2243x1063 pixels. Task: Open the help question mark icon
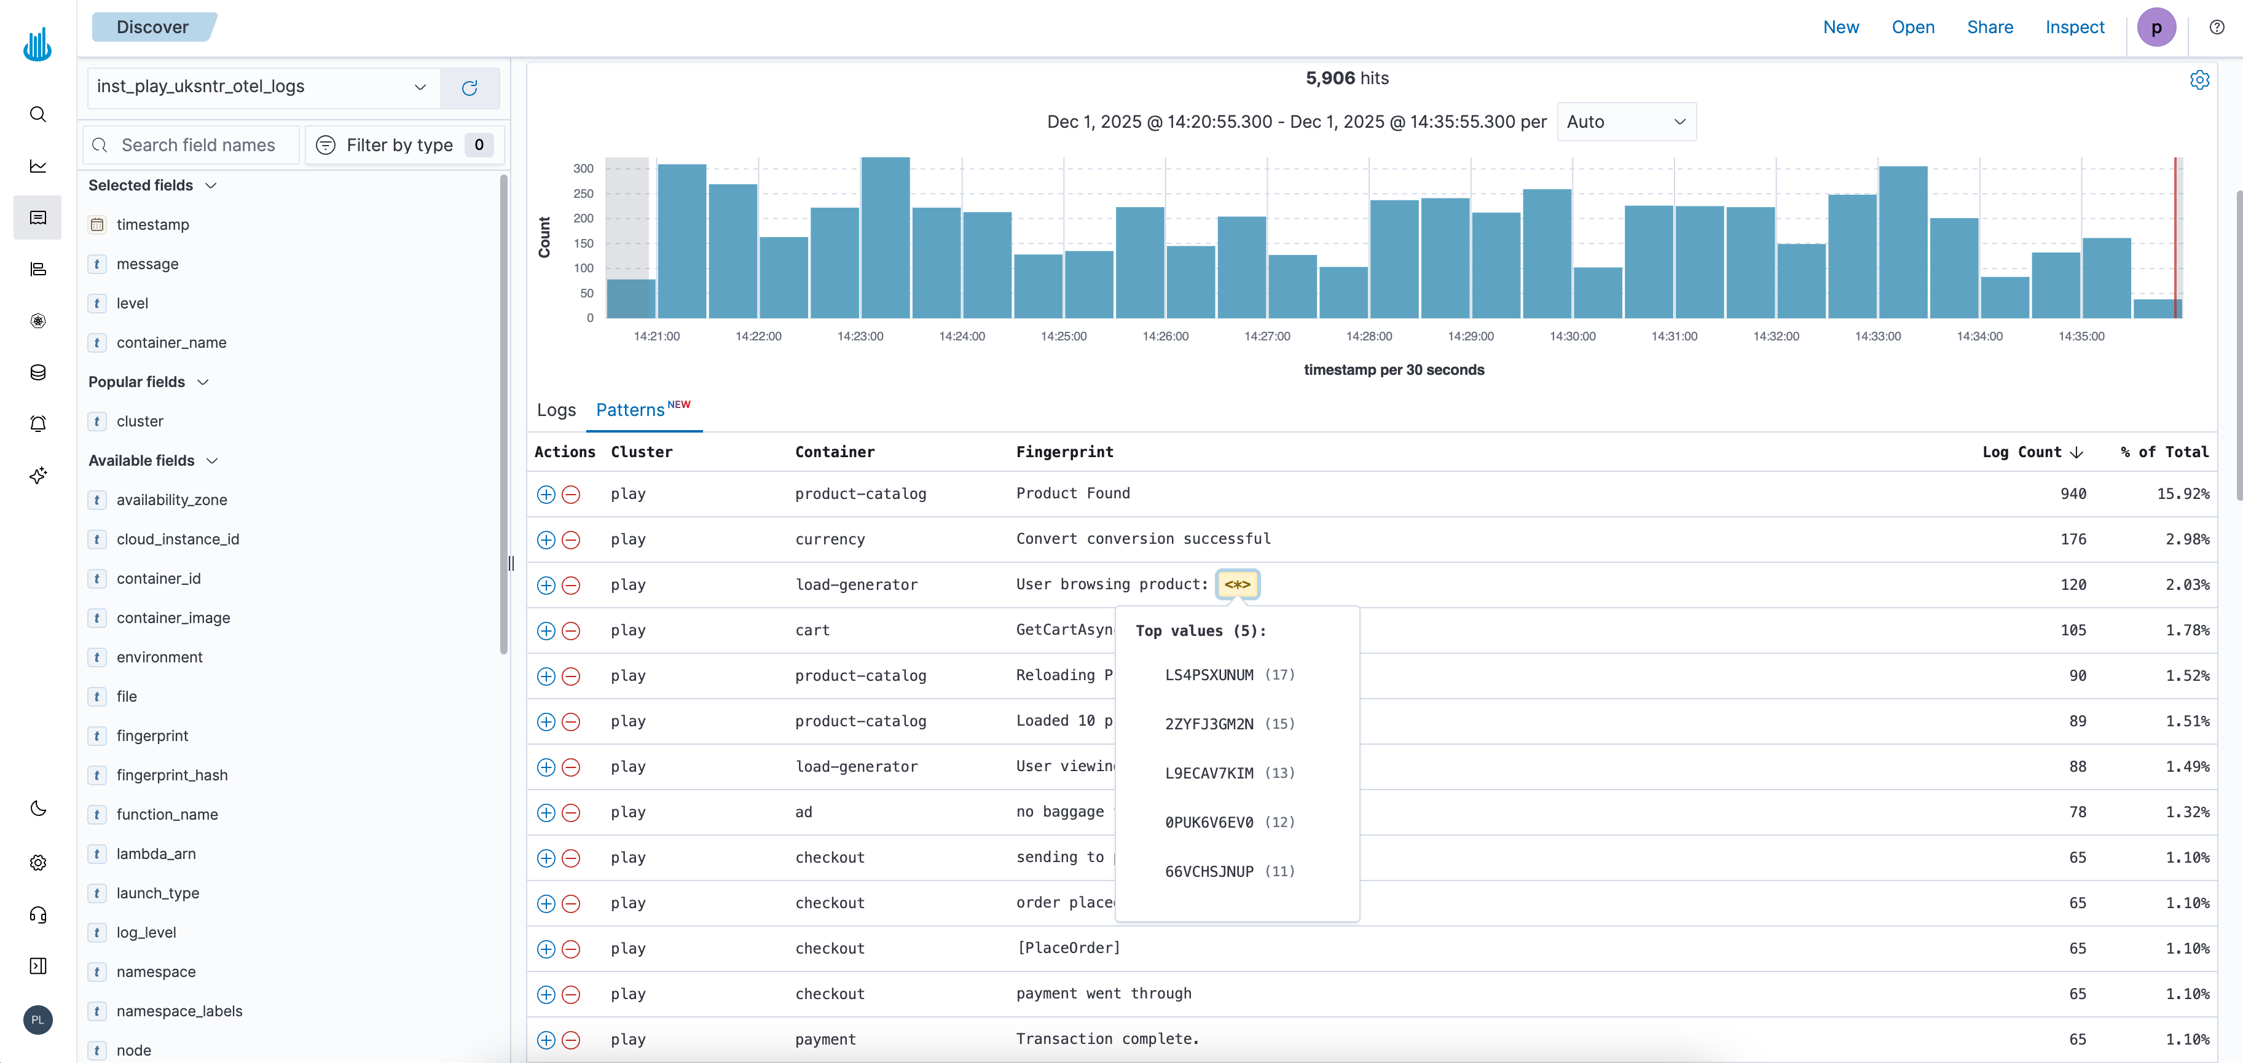(2217, 27)
